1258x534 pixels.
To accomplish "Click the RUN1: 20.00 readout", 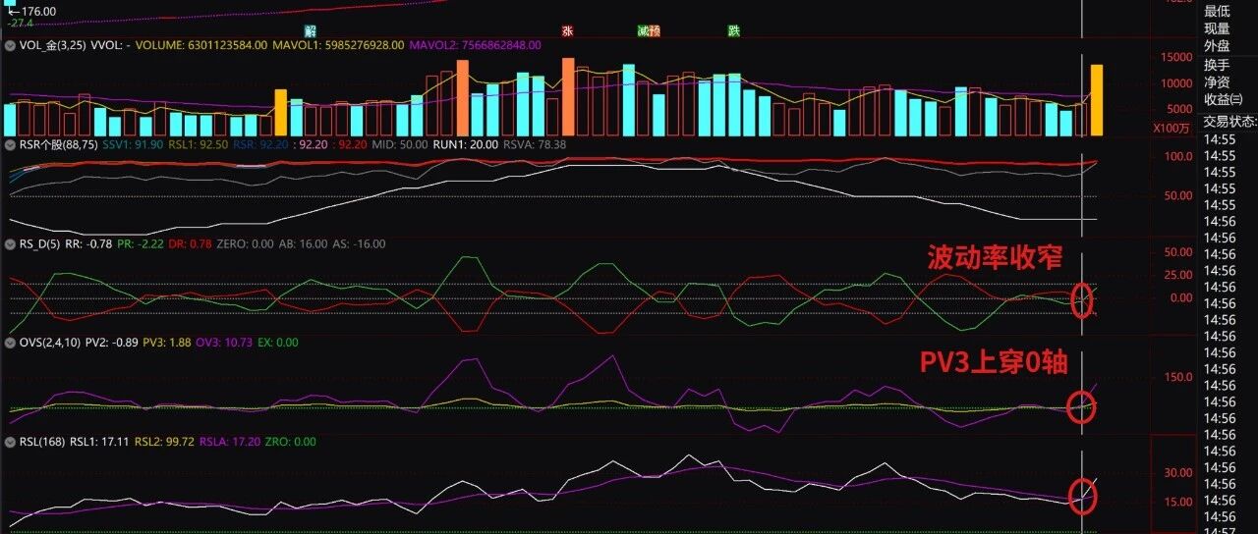I will click(x=465, y=144).
